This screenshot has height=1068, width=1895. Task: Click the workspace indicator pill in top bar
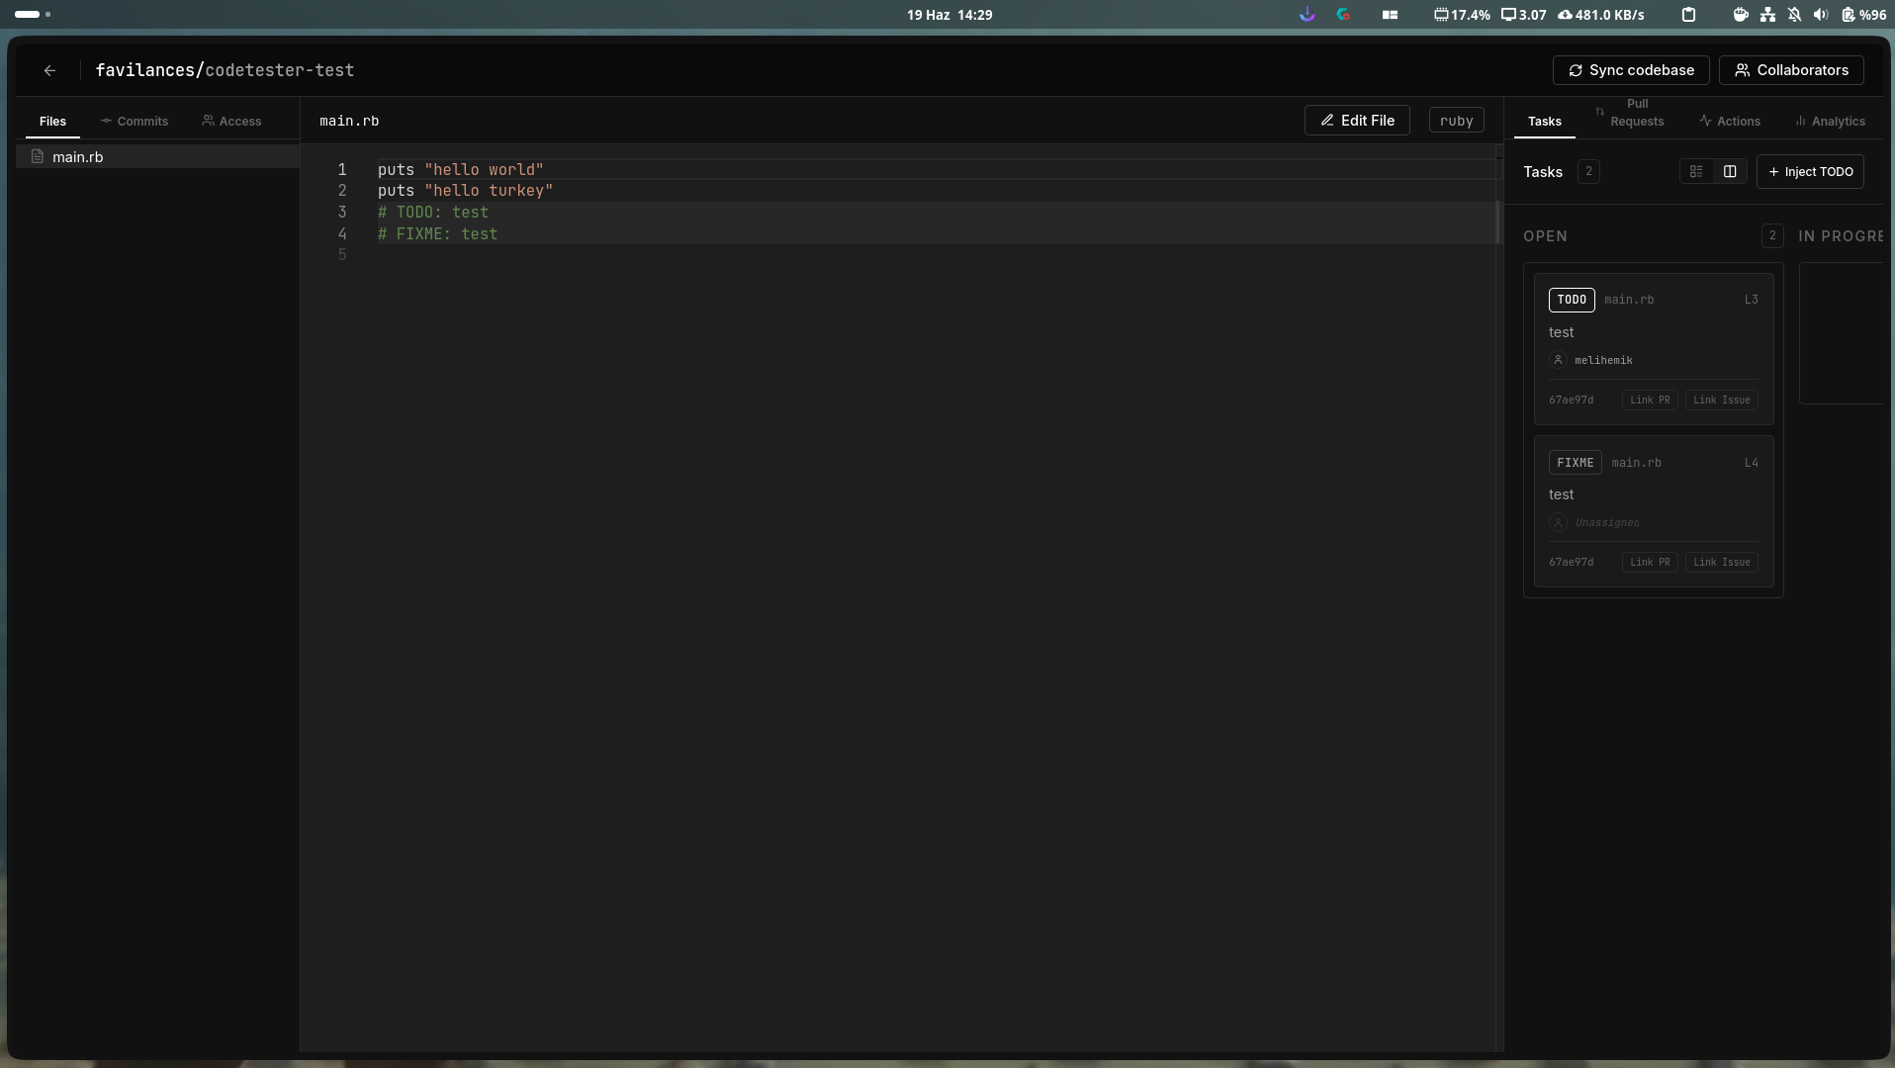[28, 14]
